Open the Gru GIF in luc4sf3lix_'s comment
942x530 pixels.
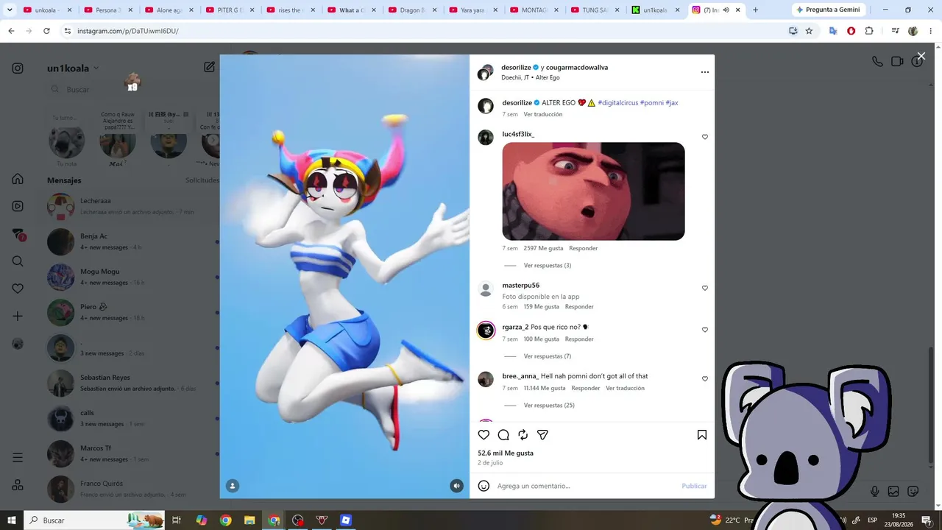click(x=593, y=191)
